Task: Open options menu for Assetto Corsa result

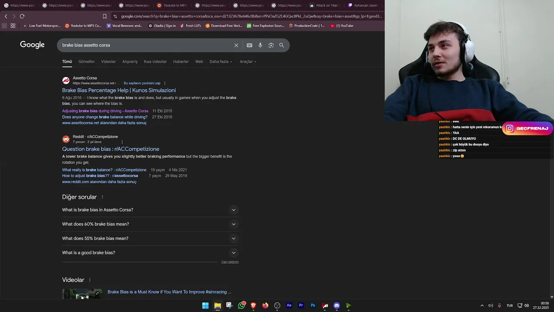Action: [165, 83]
